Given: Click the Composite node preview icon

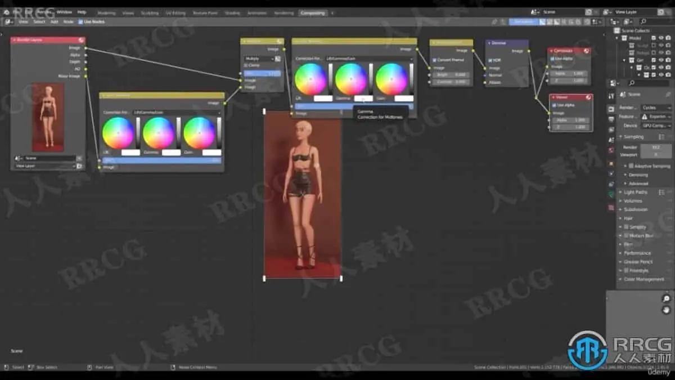Looking at the screenshot, I should [587, 51].
